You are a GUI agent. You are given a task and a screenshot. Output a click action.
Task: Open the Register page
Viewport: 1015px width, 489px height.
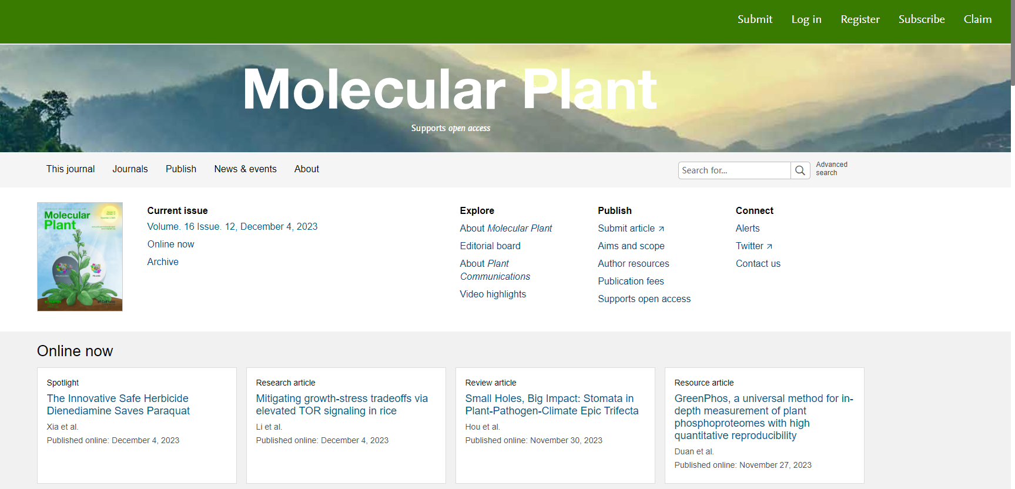(x=860, y=19)
